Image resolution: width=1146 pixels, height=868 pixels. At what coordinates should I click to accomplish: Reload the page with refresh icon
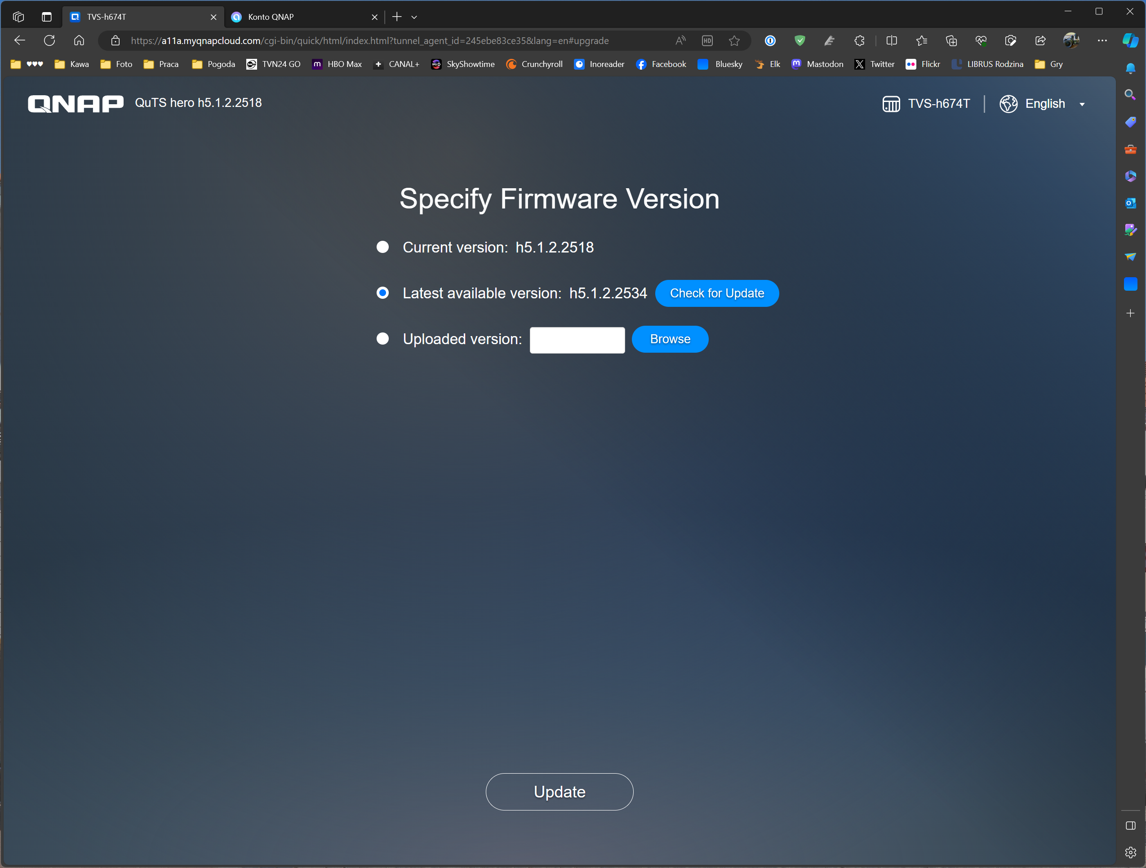(x=49, y=40)
